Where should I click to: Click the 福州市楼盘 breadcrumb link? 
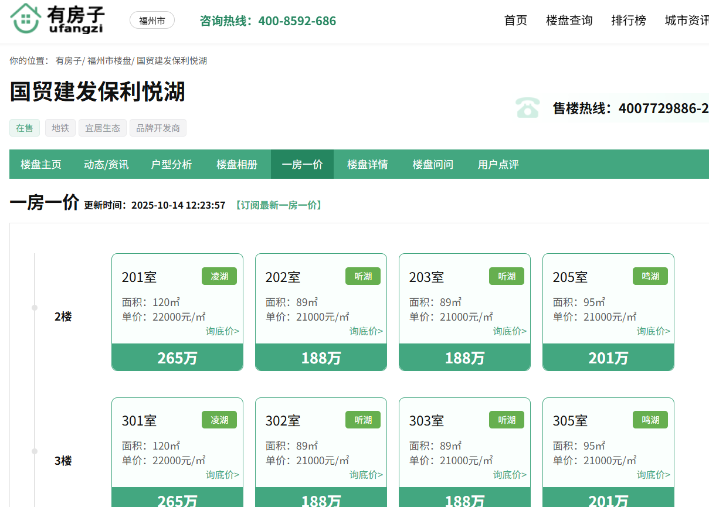(109, 61)
